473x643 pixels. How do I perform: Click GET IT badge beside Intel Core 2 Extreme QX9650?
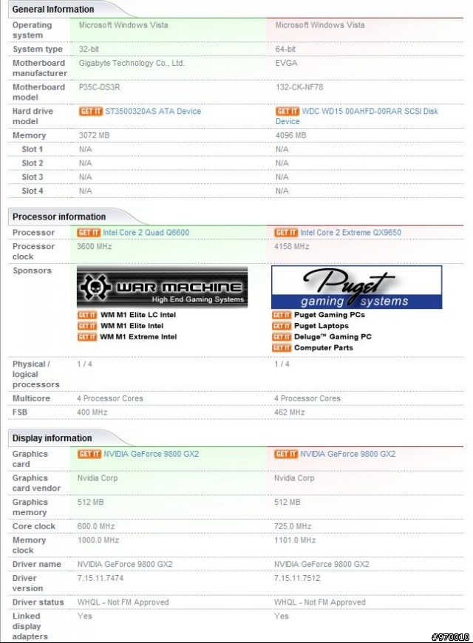(286, 233)
